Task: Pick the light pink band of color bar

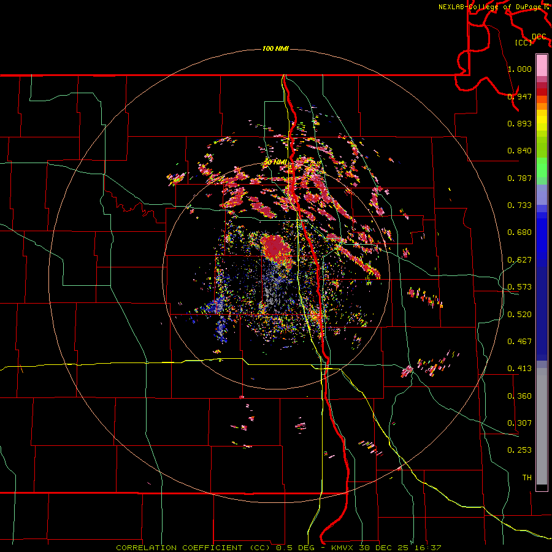Action: point(542,65)
